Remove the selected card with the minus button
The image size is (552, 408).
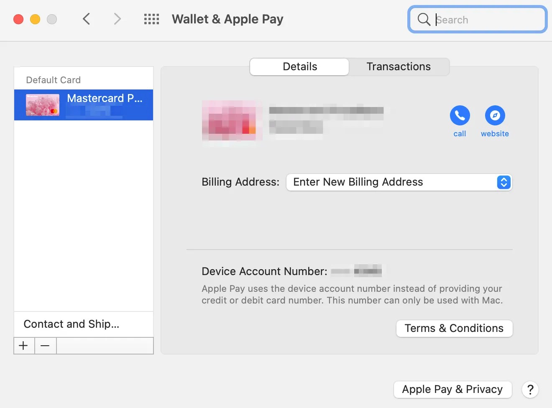[x=45, y=346]
